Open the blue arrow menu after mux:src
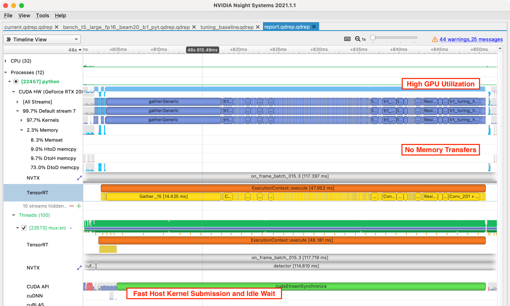 [71, 228]
